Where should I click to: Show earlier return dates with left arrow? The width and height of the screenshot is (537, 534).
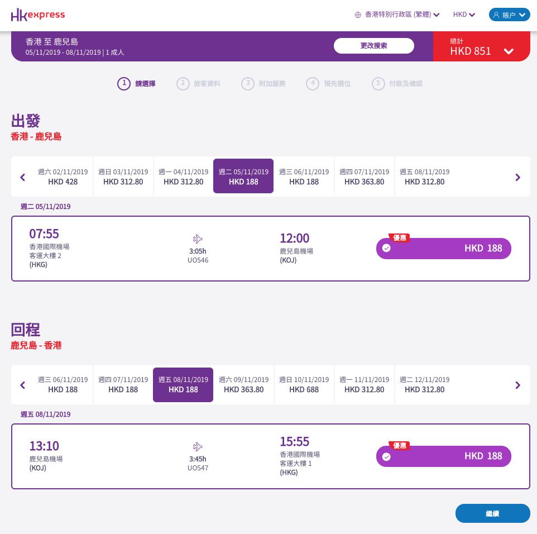point(22,385)
